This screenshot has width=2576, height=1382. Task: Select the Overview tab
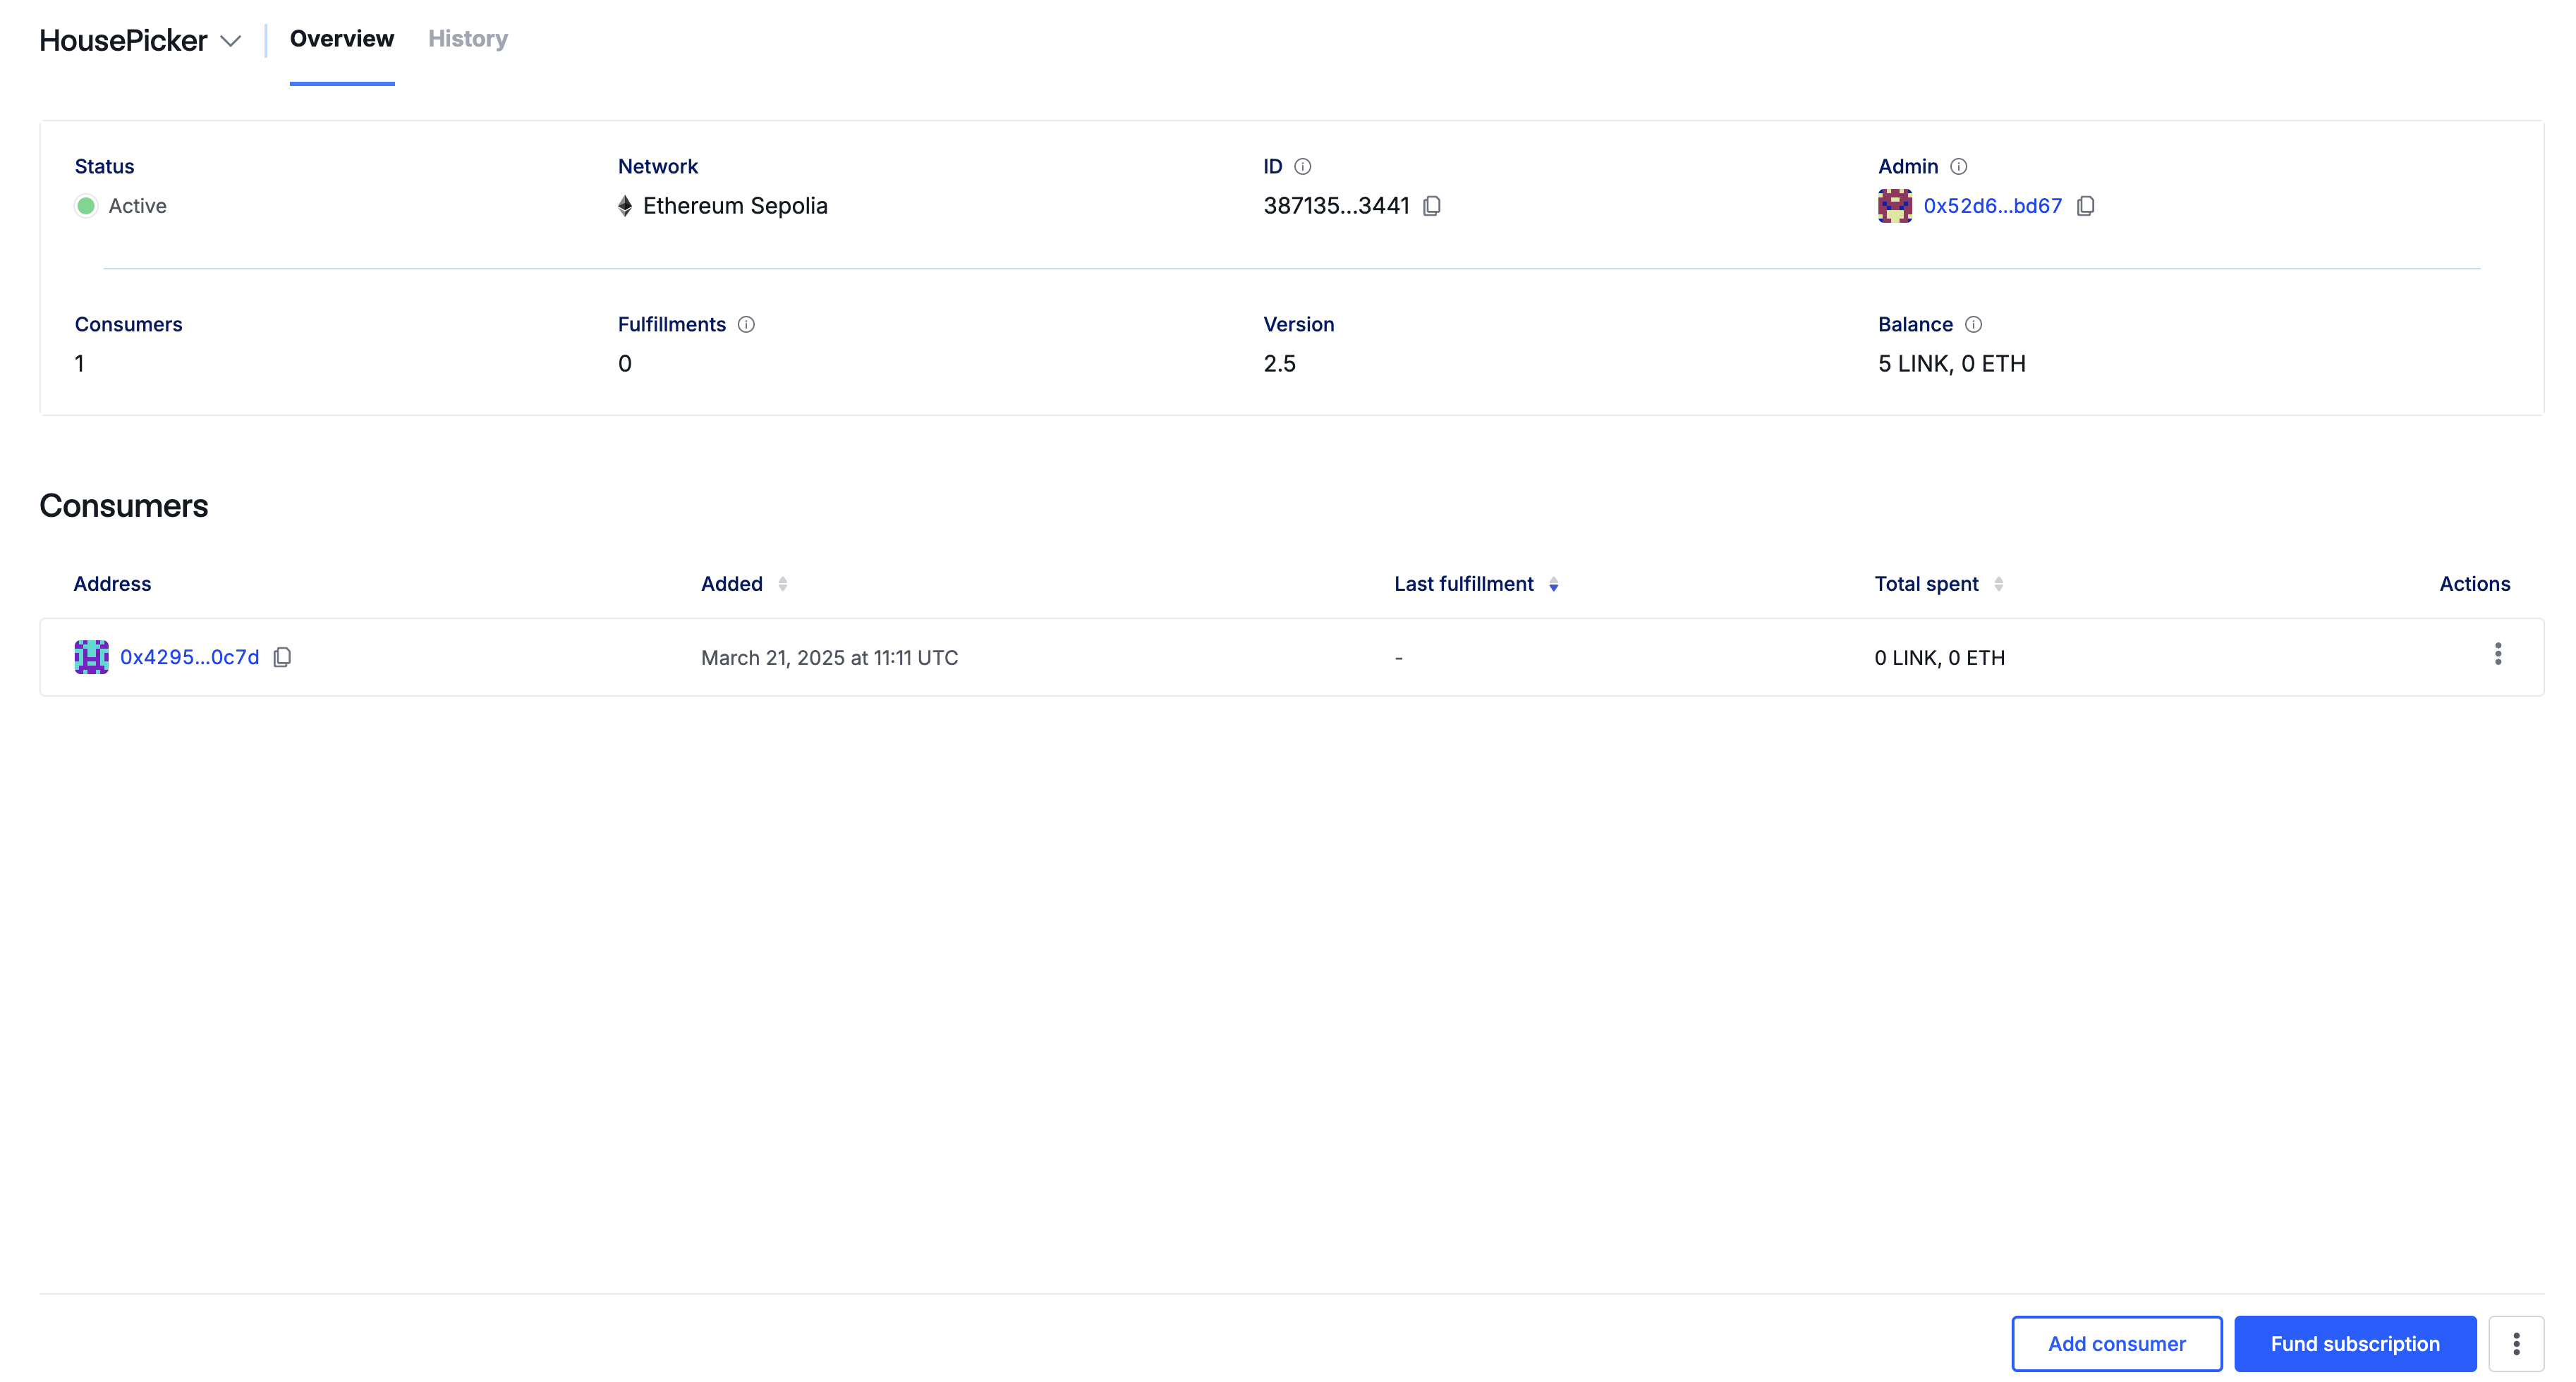coord(342,39)
